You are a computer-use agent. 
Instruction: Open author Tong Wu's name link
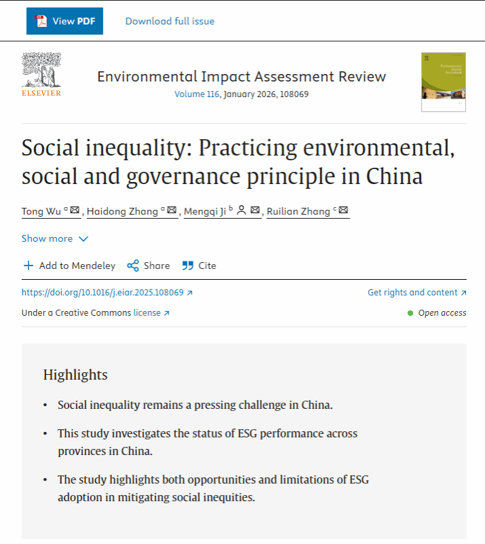click(42, 211)
